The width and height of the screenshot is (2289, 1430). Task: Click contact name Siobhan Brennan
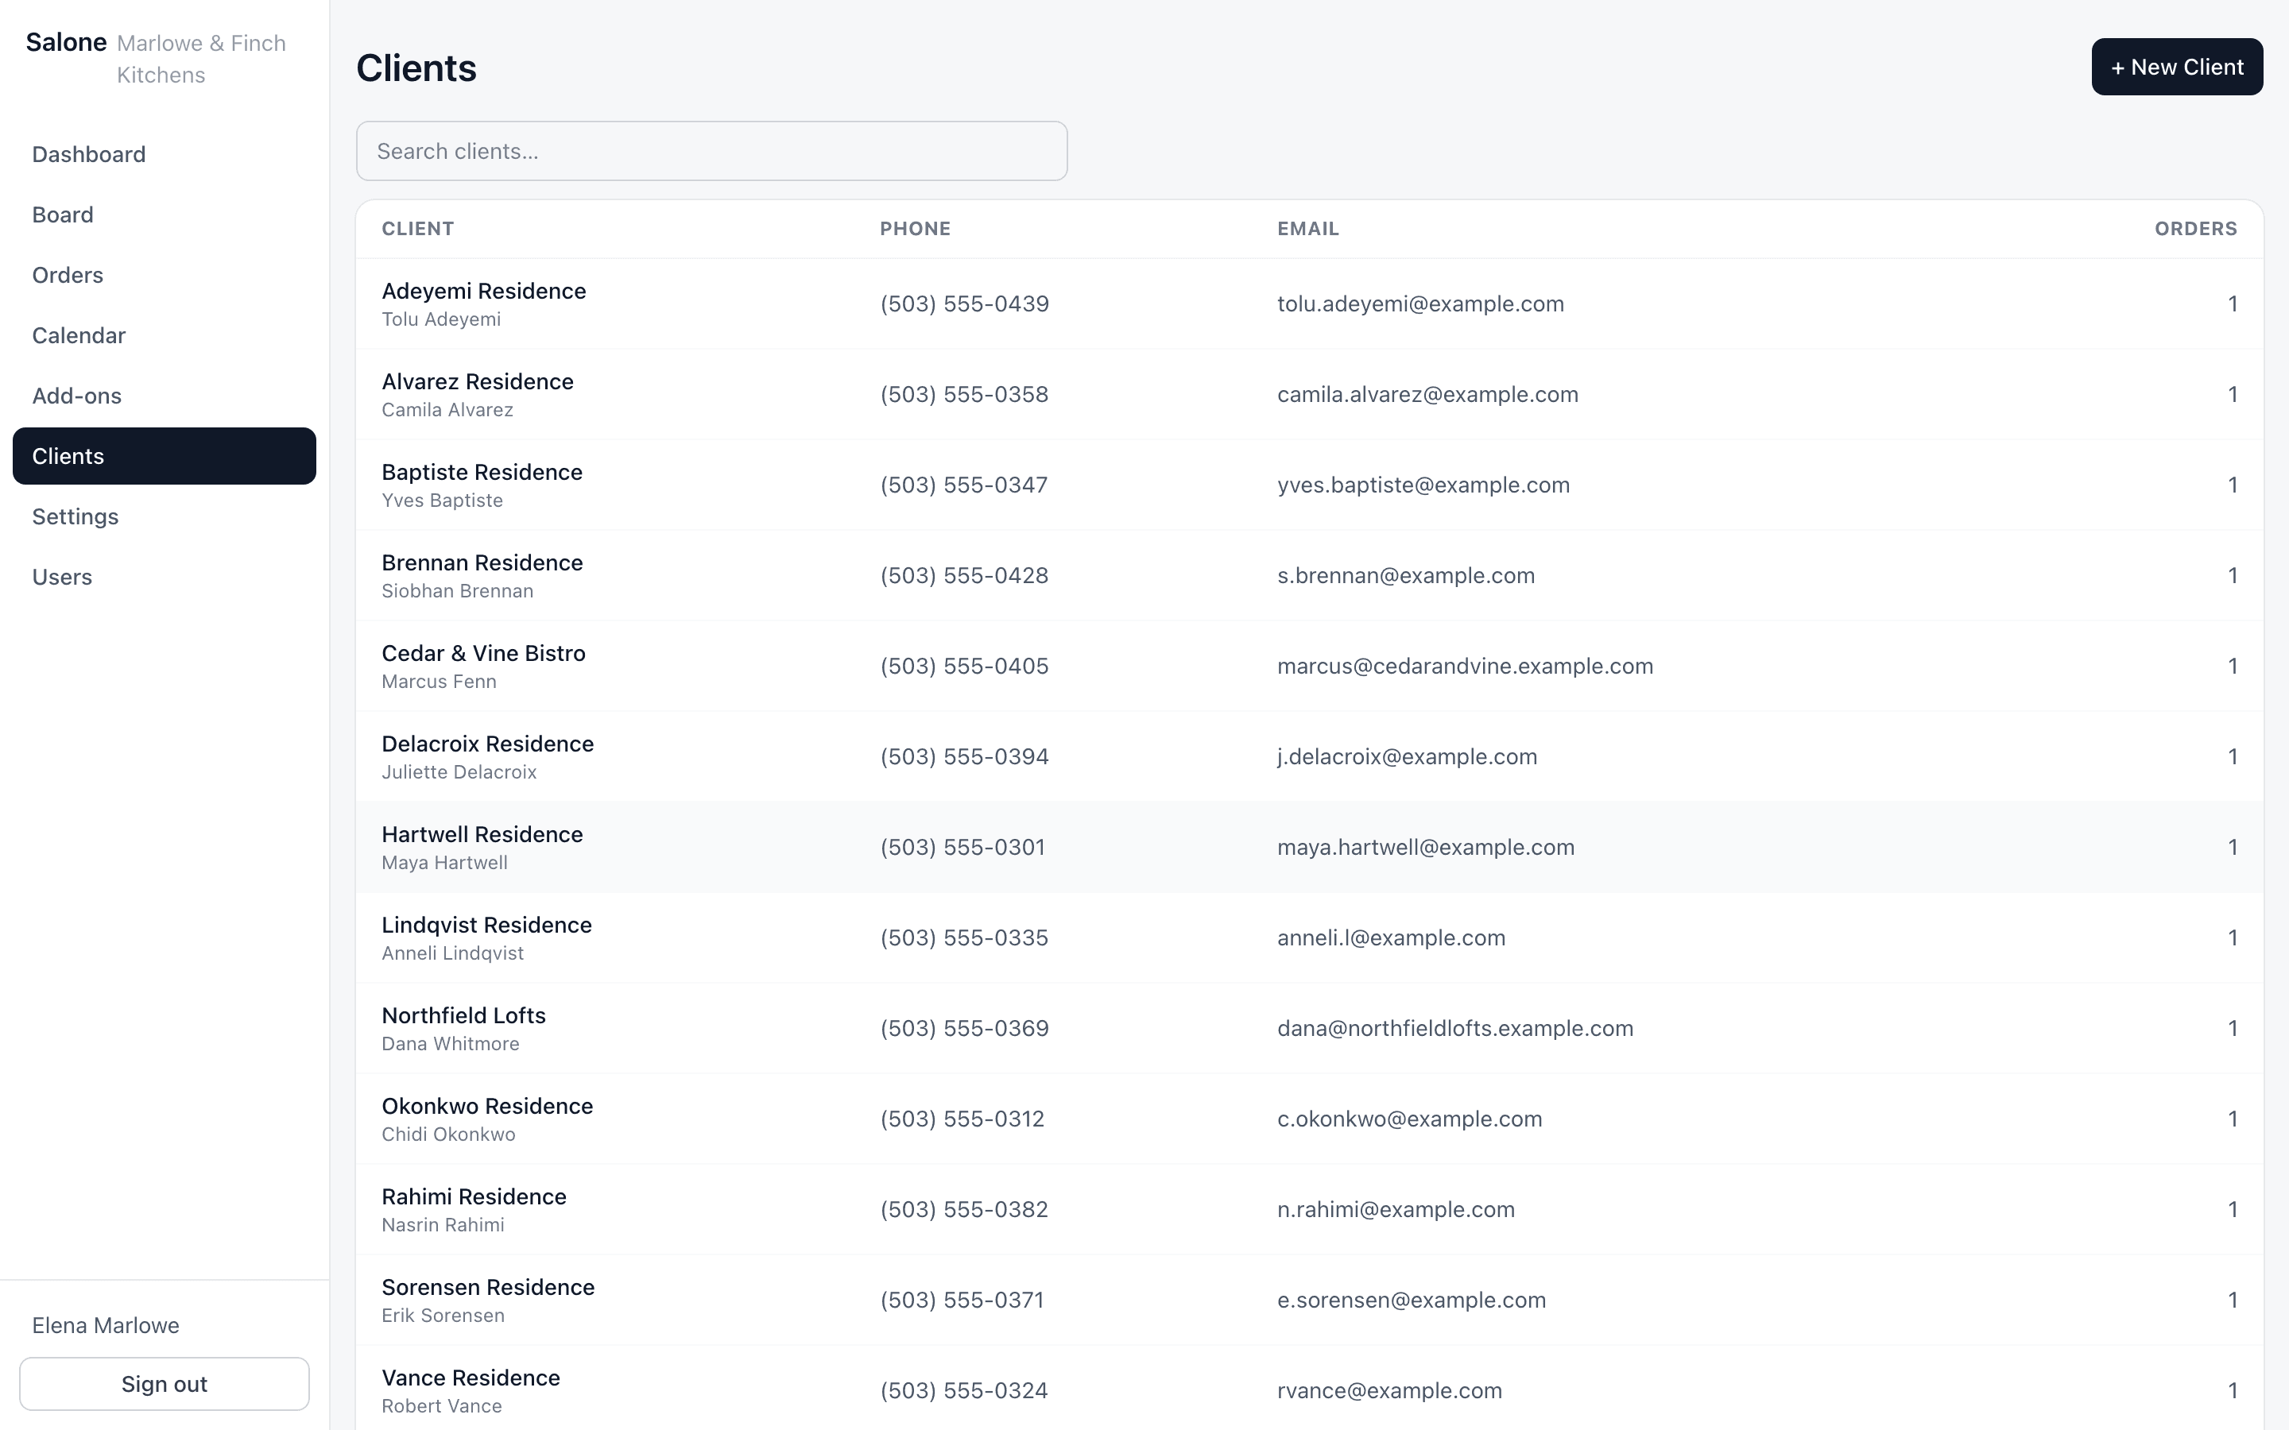point(458,591)
